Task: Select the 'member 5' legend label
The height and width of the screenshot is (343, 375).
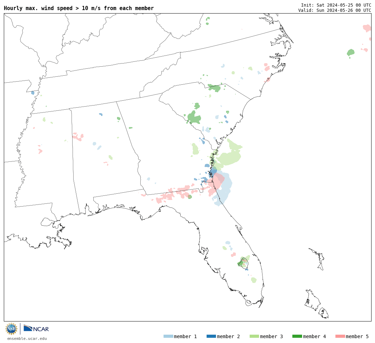Action: click(x=357, y=336)
